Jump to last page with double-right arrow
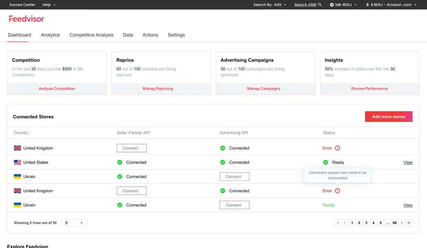The height and width of the screenshot is (248, 427). coord(409,223)
